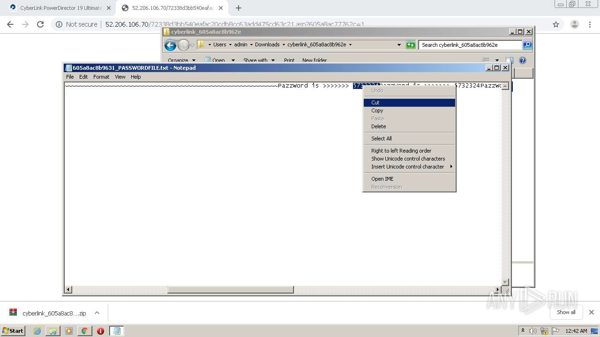
Task: Open Notepad Edit menu
Action: pyautogui.click(x=83, y=77)
